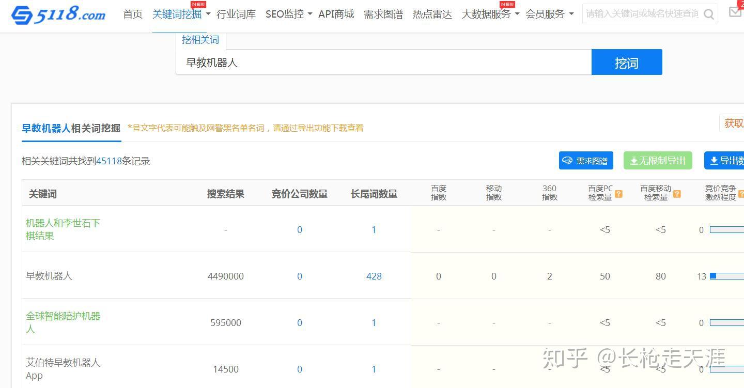Click the 5118.com logo

pyautogui.click(x=58, y=14)
